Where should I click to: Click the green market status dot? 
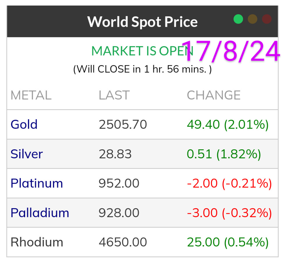238,19
